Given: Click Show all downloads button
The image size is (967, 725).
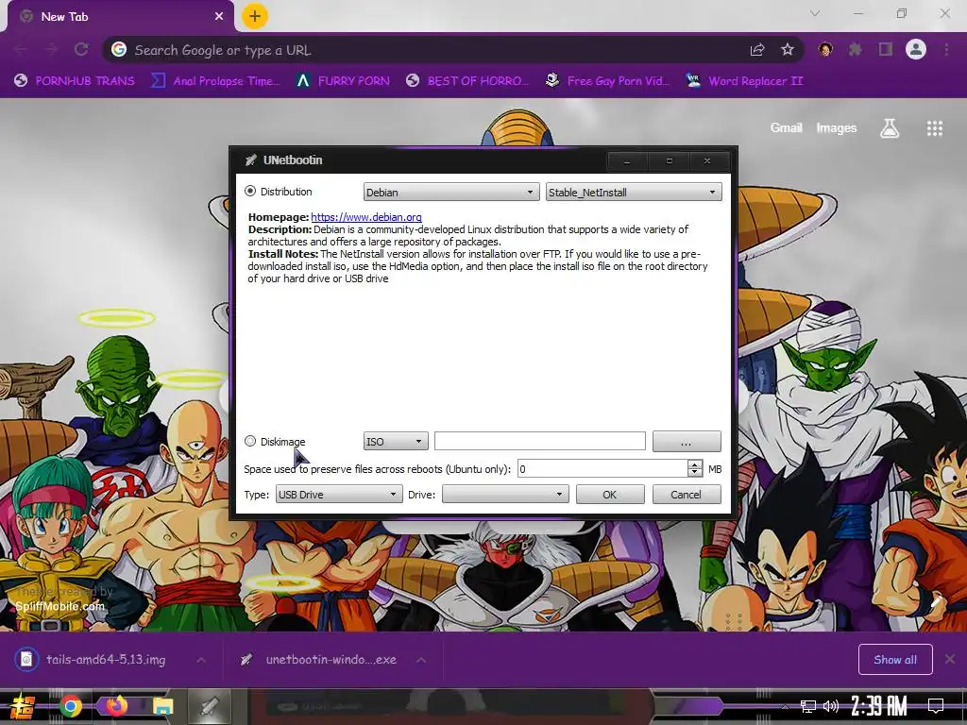Looking at the screenshot, I should pos(895,660).
